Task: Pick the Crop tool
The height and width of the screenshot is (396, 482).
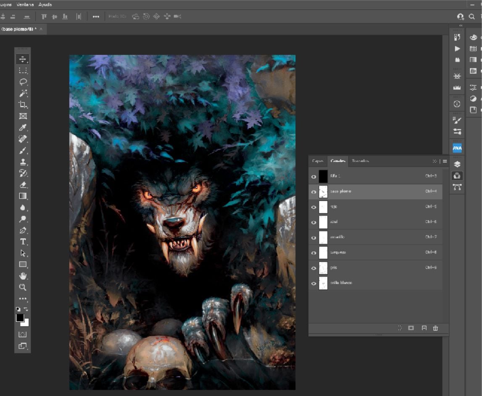Action: point(23,105)
